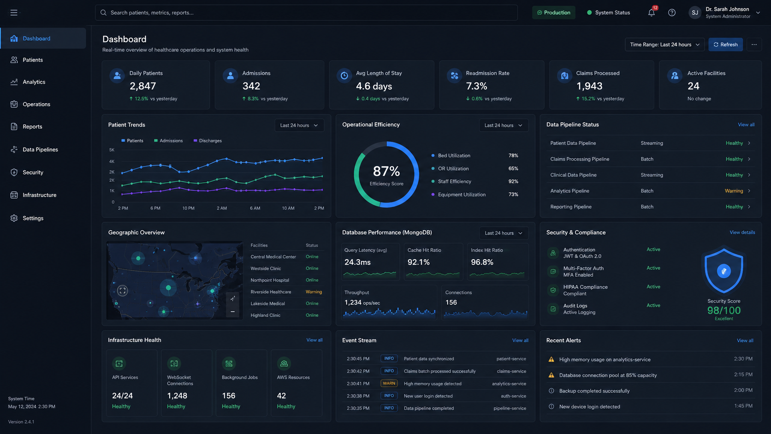Select Riverside Healthcare facility row

click(x=286, y=292)
